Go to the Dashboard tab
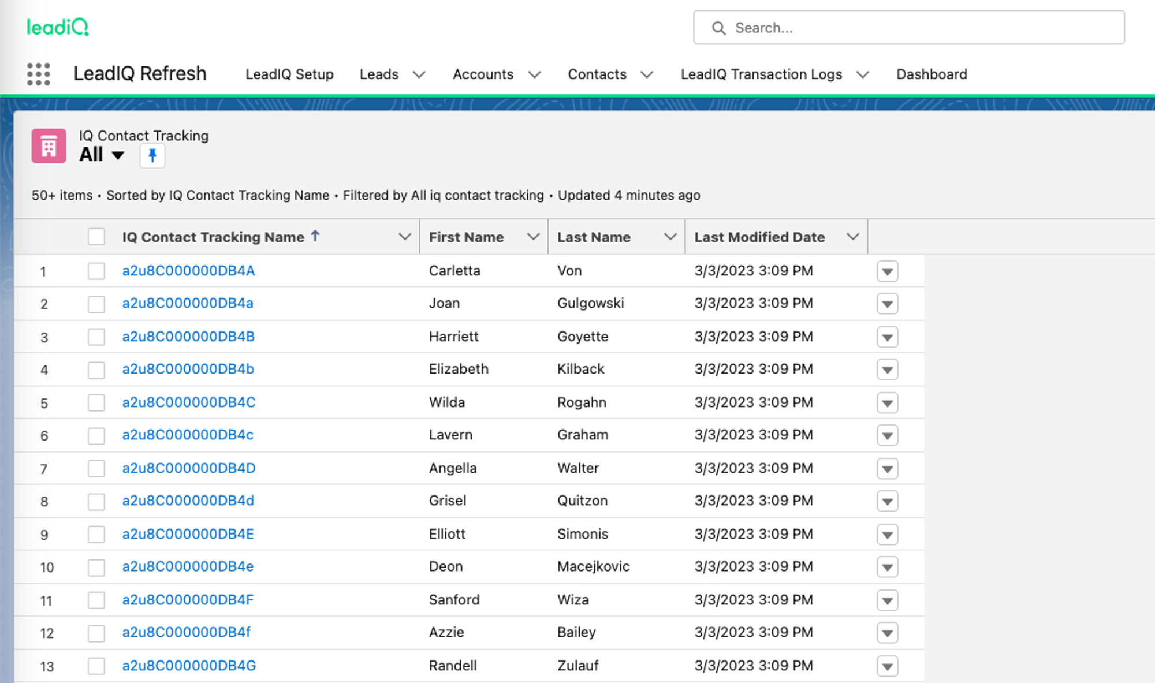Screen dimensions: 1155x683 (931, 74)
